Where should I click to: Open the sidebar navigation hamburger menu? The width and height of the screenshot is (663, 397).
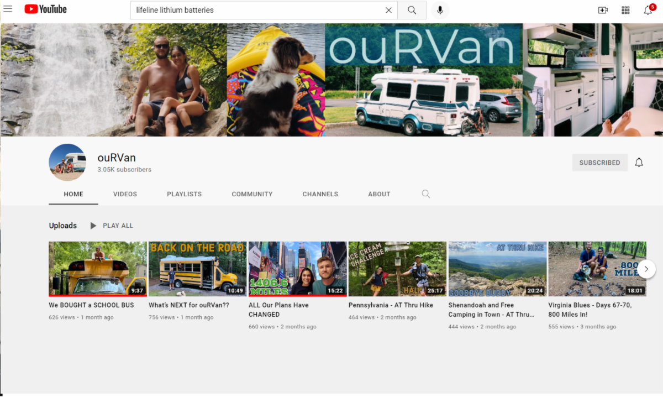pyautogui.click(x=8, y=9)
